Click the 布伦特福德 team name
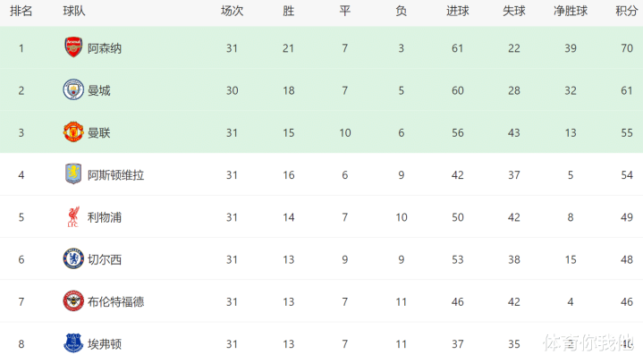The image size is (643, 363). pos(116,301)
